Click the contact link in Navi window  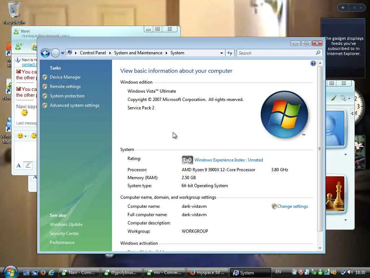pos(29,64)
